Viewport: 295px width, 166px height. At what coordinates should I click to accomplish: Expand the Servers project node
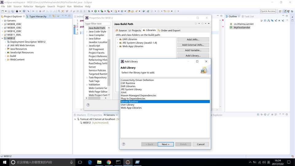pos(2,21)
